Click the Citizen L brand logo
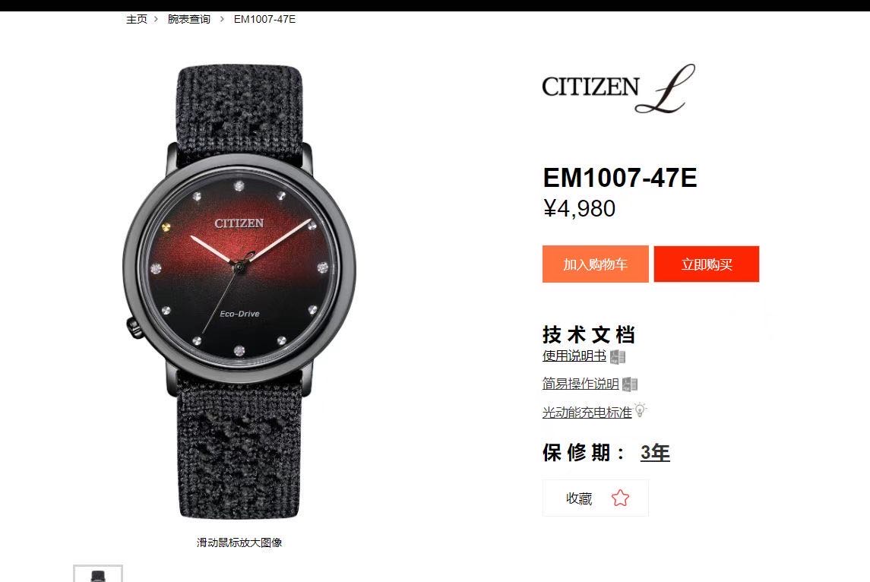Screen dimensions: 870x582 pyautogui.click(x=618, y=88)
